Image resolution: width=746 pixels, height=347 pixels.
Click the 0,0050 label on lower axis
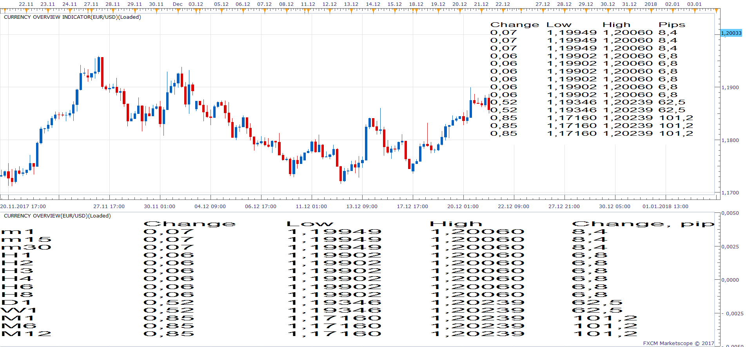pos(730,213)
